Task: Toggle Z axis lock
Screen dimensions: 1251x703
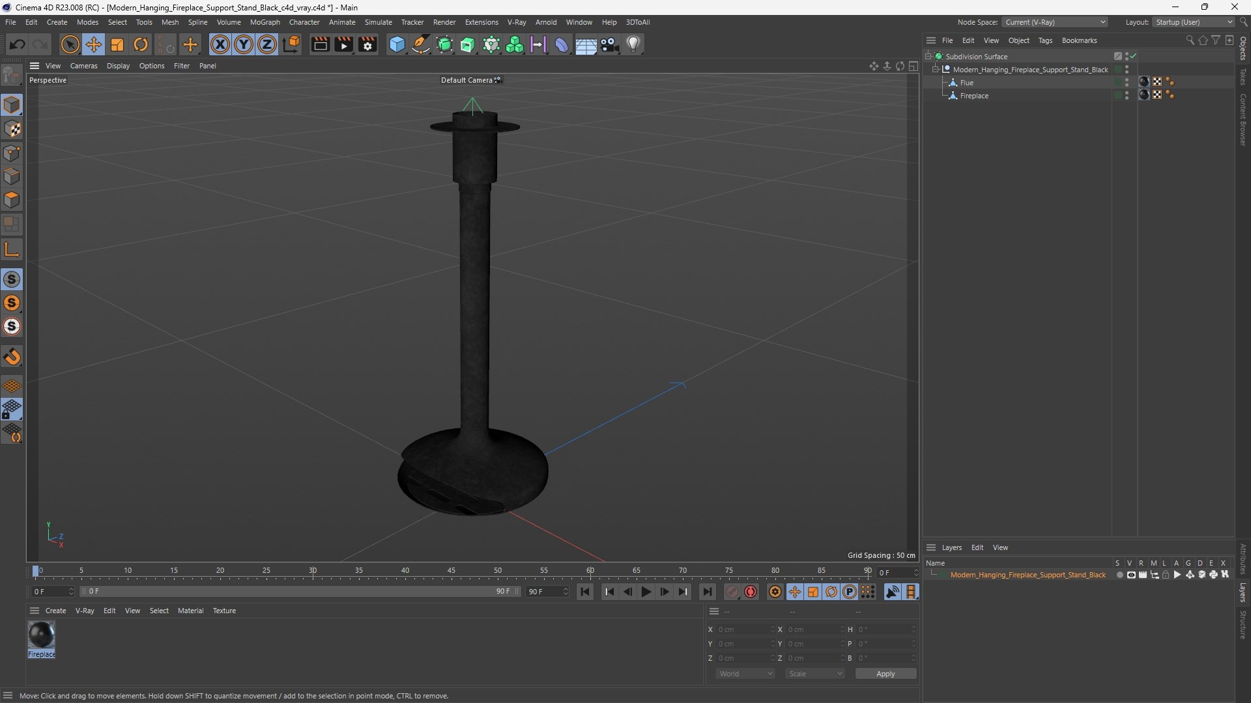Action: coord(267,44)
